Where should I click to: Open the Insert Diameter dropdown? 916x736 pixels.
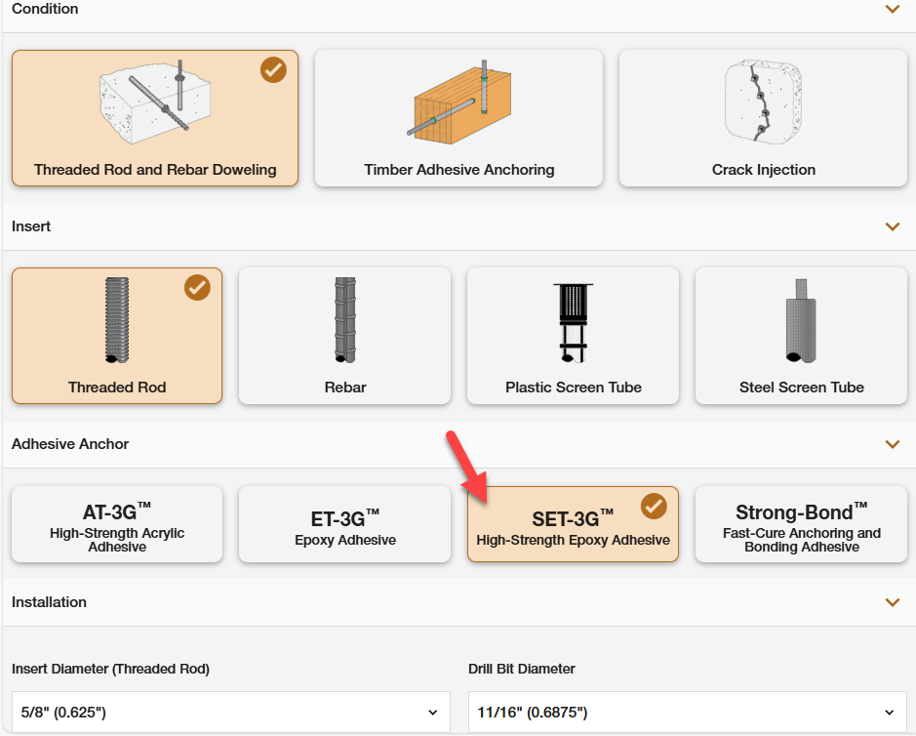click(x=230, y=713)
